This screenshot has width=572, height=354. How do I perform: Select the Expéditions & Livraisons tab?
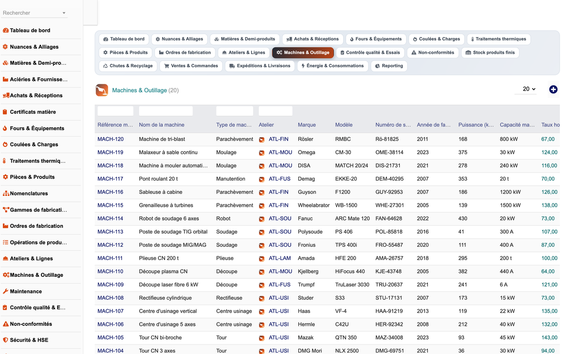tap(259, 66)
